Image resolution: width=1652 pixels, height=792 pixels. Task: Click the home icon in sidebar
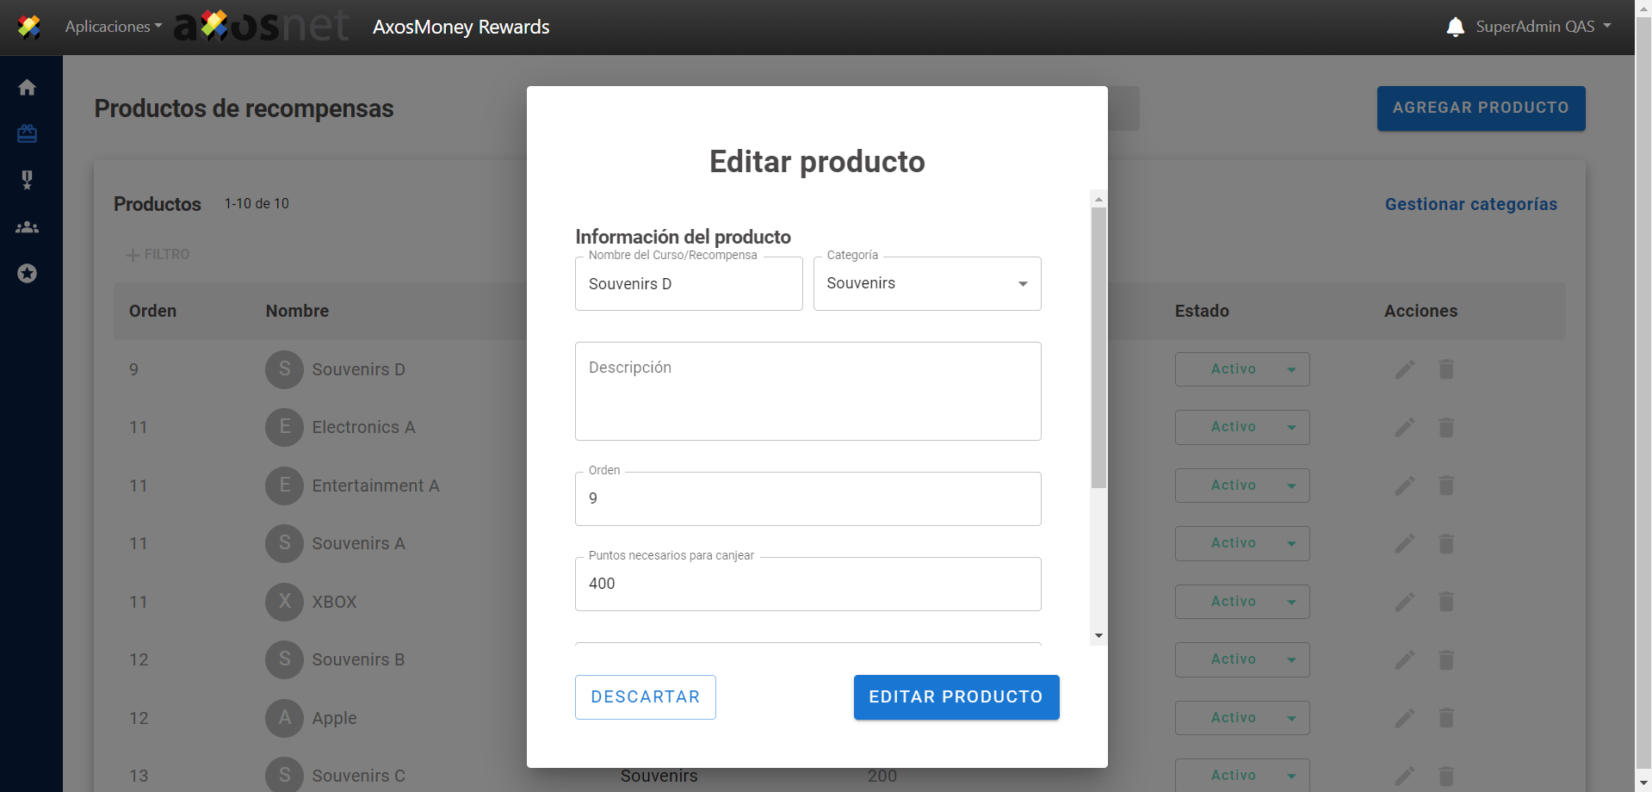click(27, 87)
